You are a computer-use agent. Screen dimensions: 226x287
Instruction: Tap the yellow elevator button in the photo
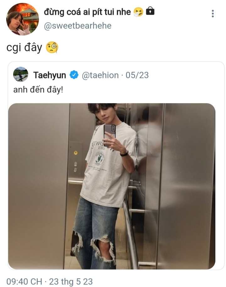[76, 153]
